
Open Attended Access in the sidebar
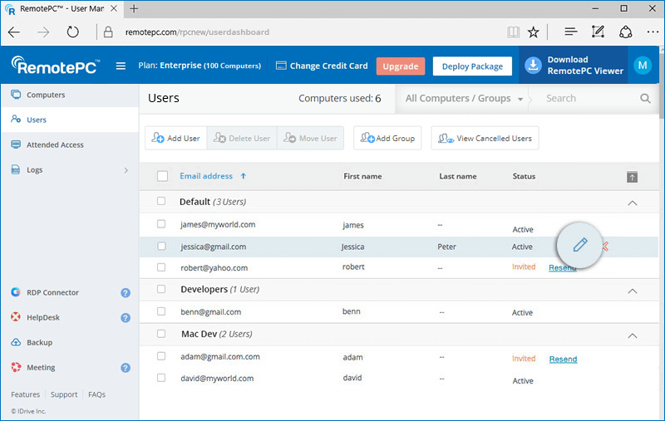(70, 144)
